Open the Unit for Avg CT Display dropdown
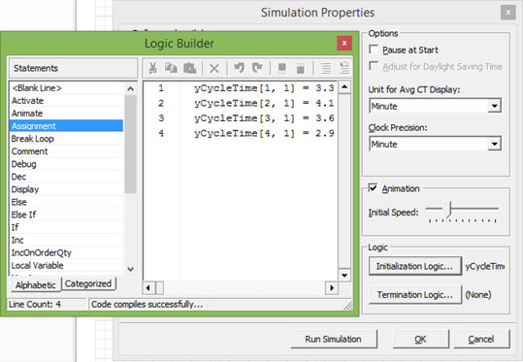 pos(494,106)
